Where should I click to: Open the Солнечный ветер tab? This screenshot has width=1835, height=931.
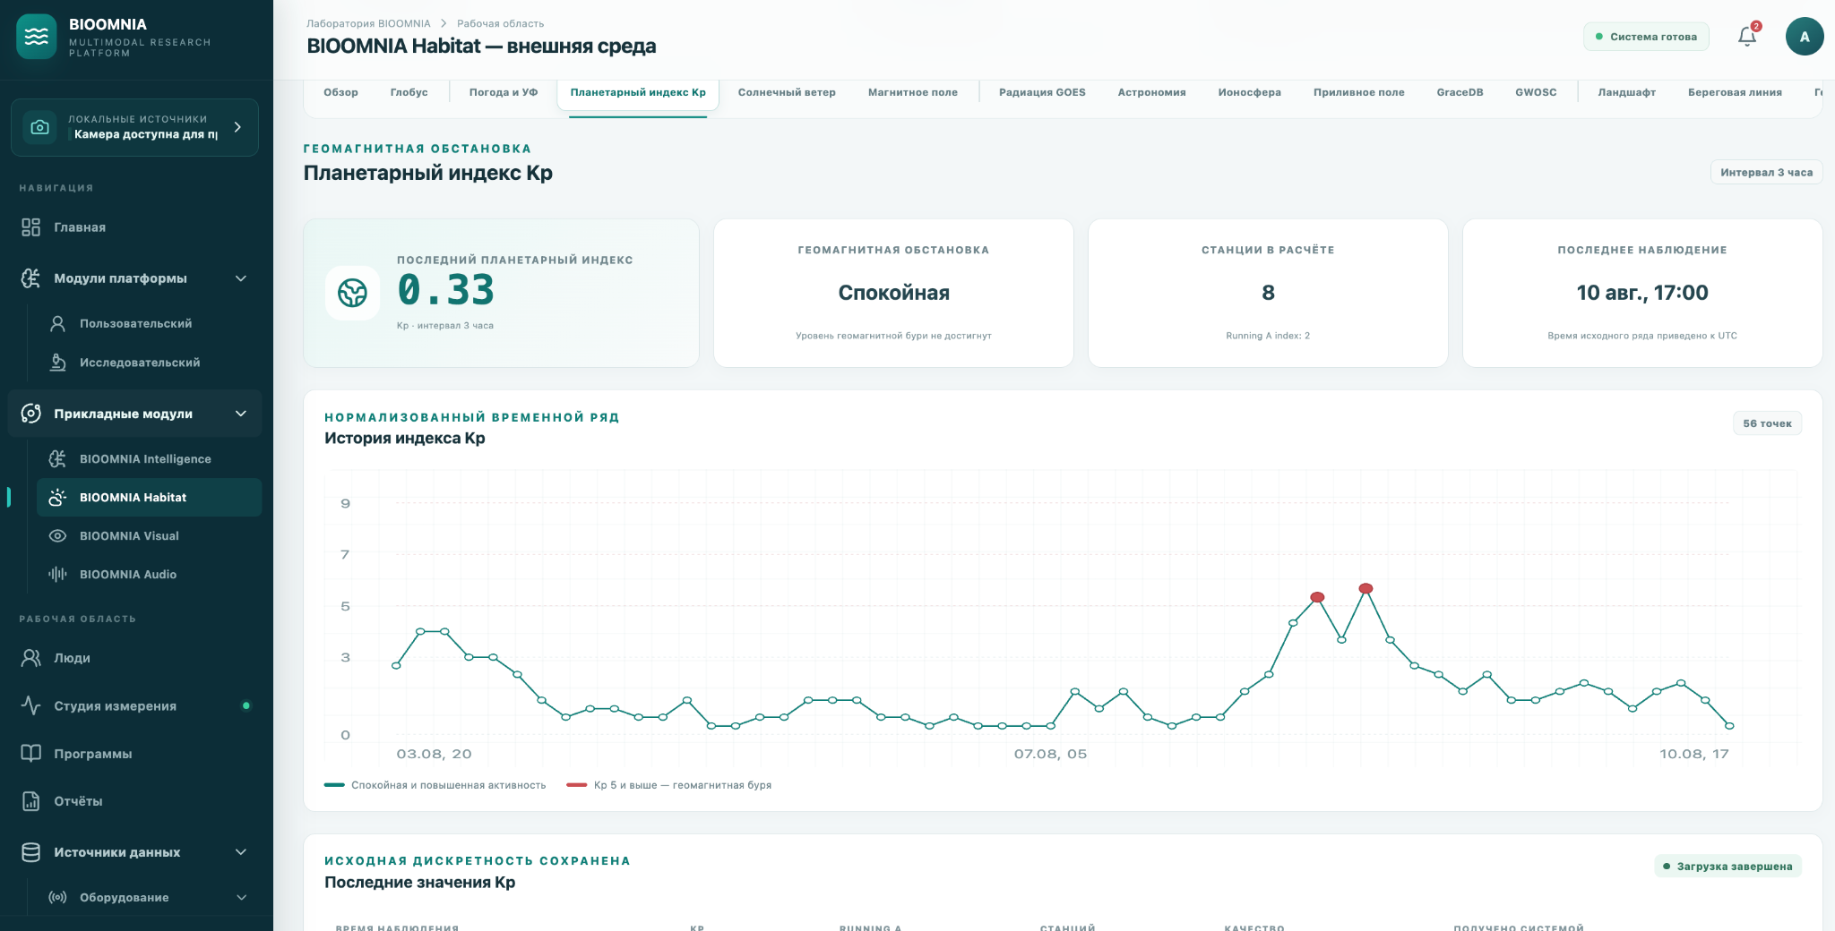pyautogui.click(x=787, y=92)
